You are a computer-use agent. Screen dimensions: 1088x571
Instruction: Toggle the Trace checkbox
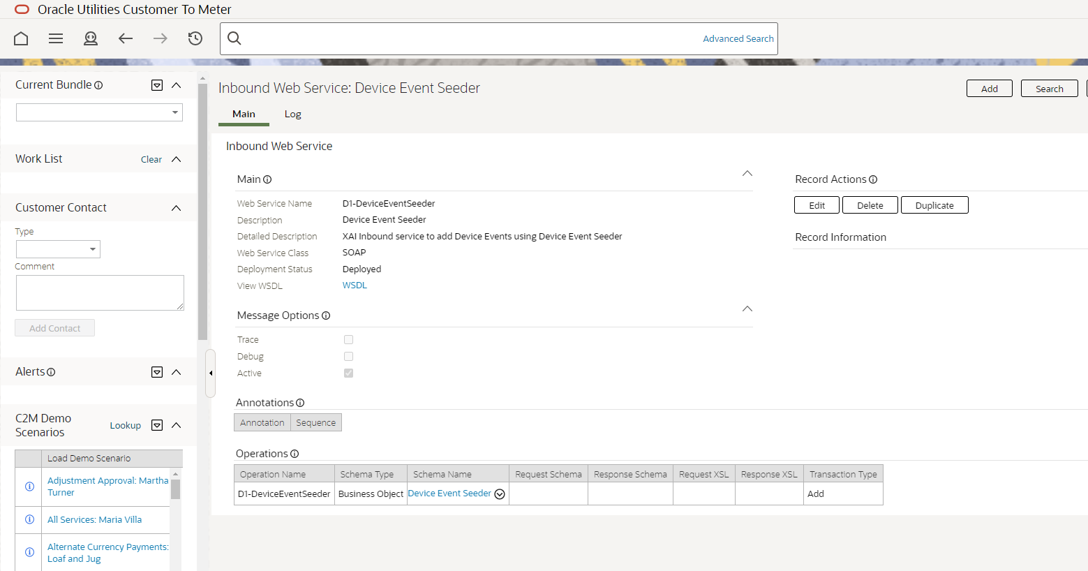tap(348, 339)
